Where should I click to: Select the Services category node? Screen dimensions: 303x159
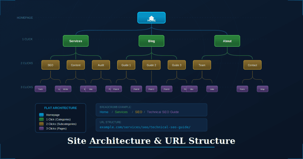point(75,41)
